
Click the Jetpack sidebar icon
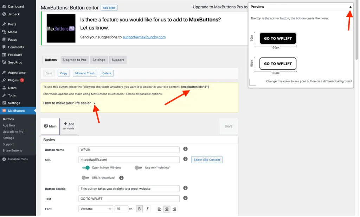tap(4, 14)
